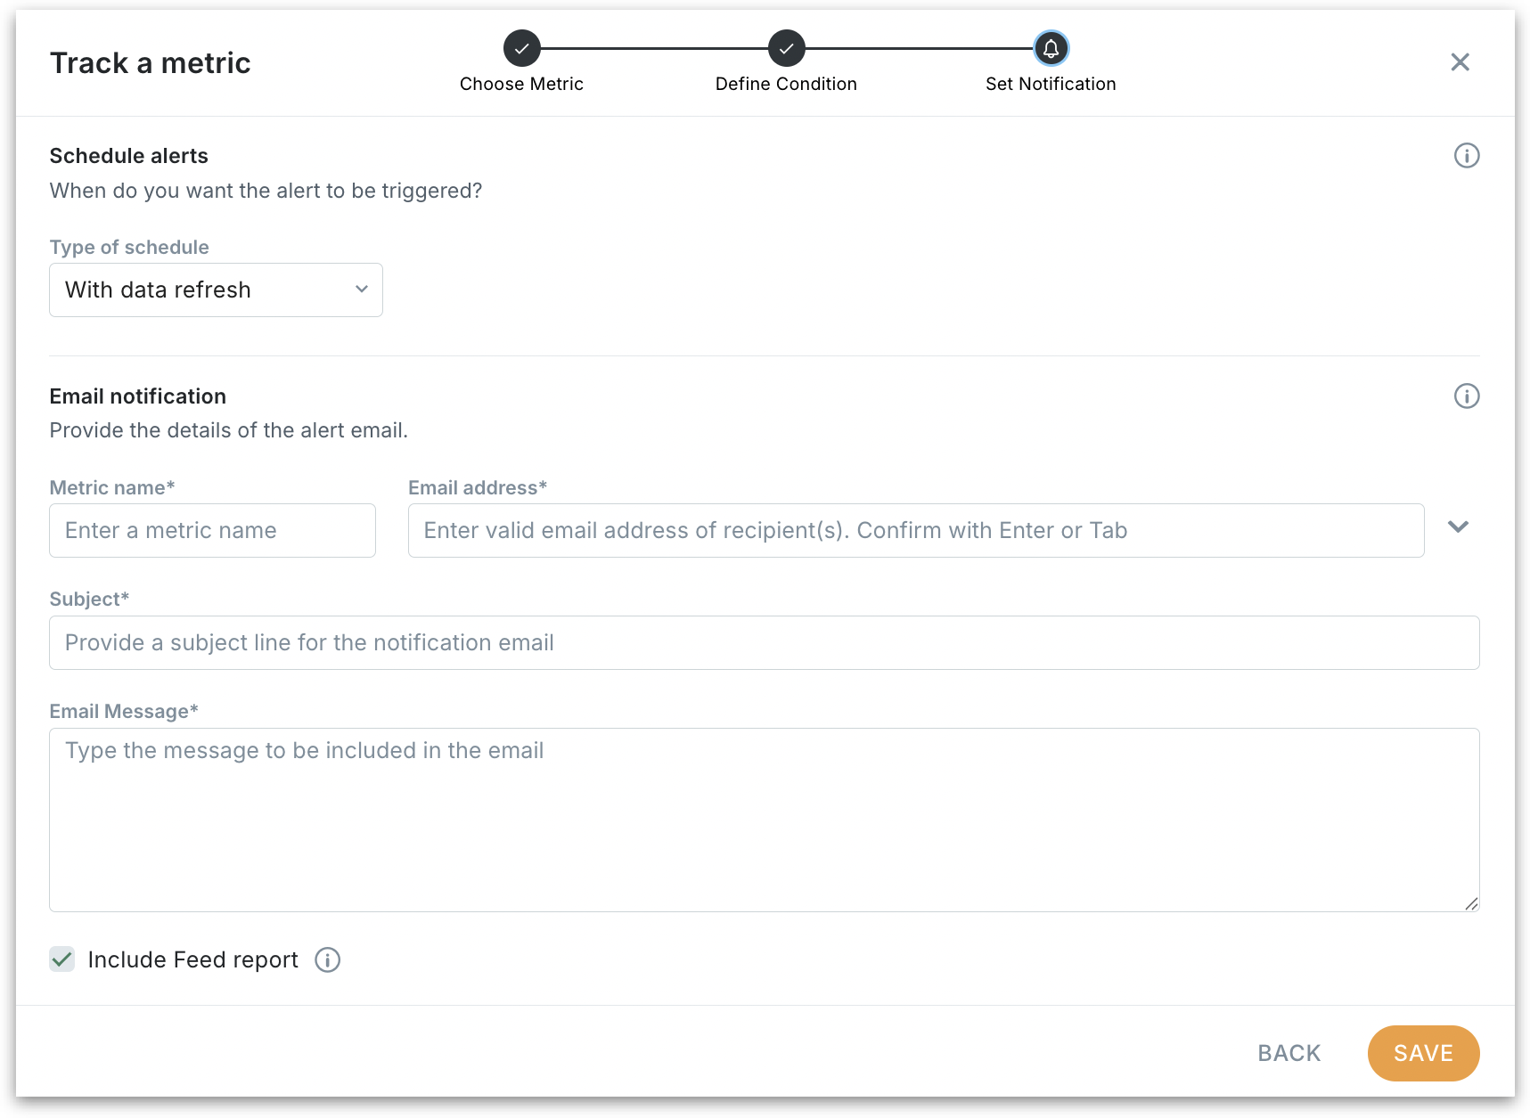Expand the email address chevron arrow
1530x1118 pixels.
(x=1458, y=526)
